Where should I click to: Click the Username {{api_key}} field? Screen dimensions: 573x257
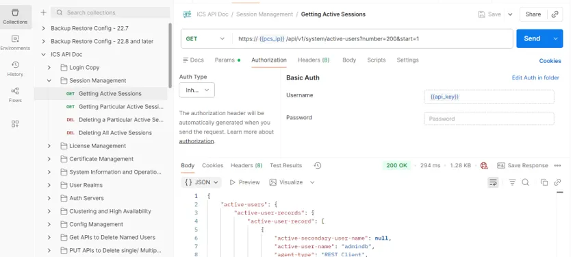pos(489,97)
